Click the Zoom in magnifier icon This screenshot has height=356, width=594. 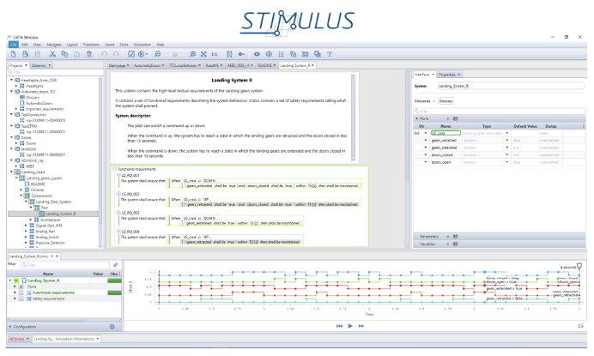193,54
